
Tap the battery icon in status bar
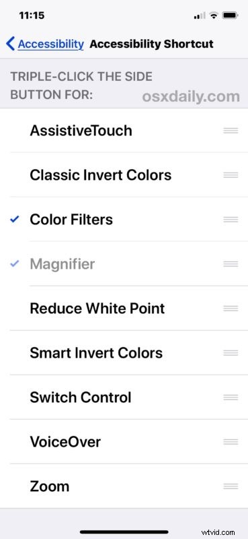click(x=230, y=15)
